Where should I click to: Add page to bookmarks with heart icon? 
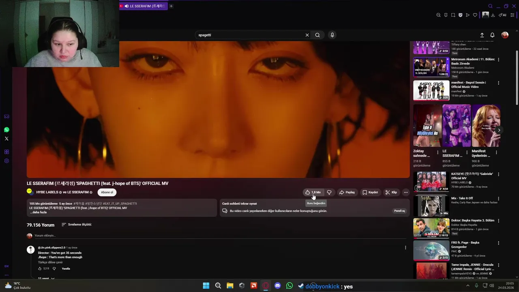[x=475, y=15]
